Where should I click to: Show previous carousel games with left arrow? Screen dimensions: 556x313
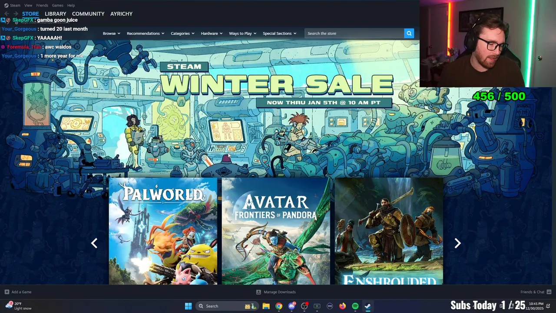pos(94,243)
